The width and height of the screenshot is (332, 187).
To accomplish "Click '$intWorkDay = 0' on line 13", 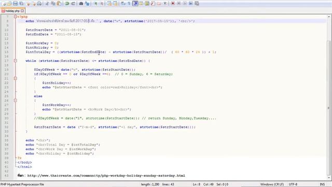I will pyautogui.click(x=42, y=43).
